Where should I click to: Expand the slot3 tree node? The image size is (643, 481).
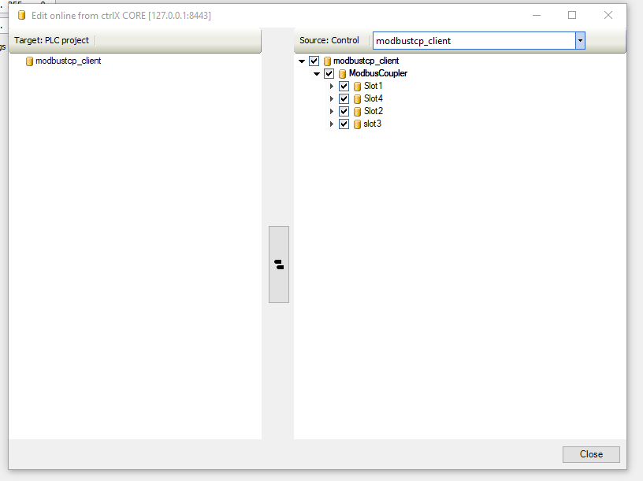click(x=331, y=124)
